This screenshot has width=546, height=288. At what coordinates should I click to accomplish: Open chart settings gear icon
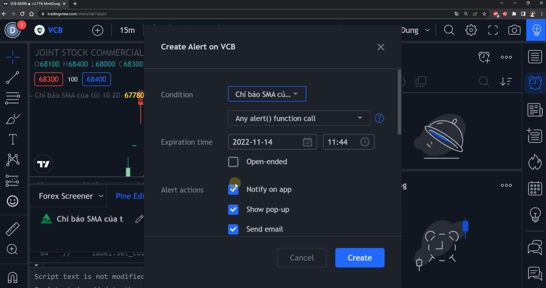[x=471, y=30]
